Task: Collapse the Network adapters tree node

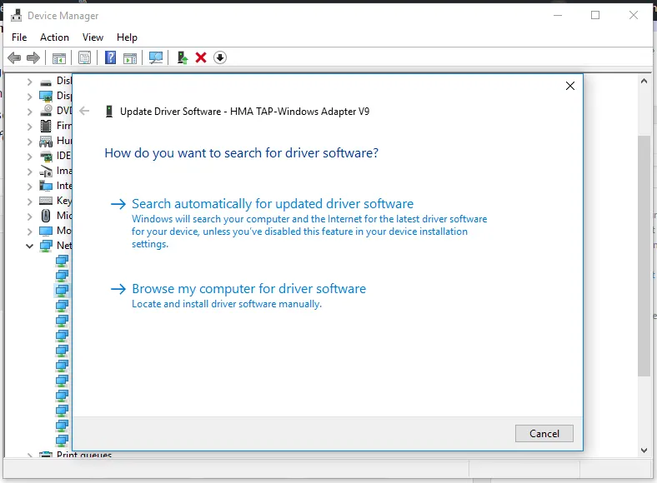Action: click(29, 246)
